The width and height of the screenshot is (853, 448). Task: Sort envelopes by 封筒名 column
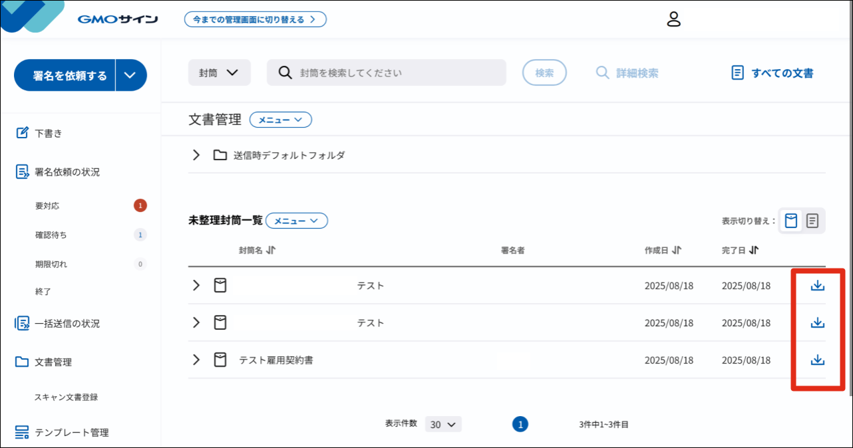tap(271, 251)
